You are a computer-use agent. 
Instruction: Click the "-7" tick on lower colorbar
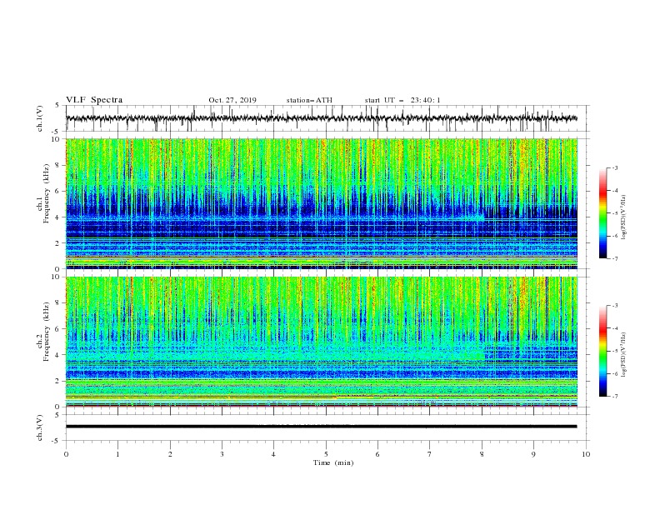(615, 397)
